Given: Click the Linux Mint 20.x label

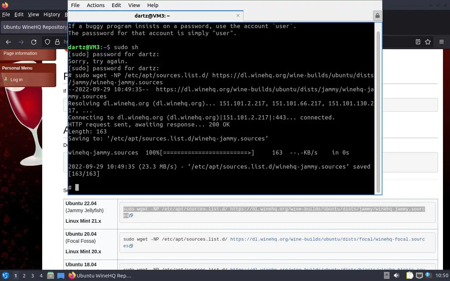Looking at the screenshot, I should pyautogui.click(x=83, y=251).
